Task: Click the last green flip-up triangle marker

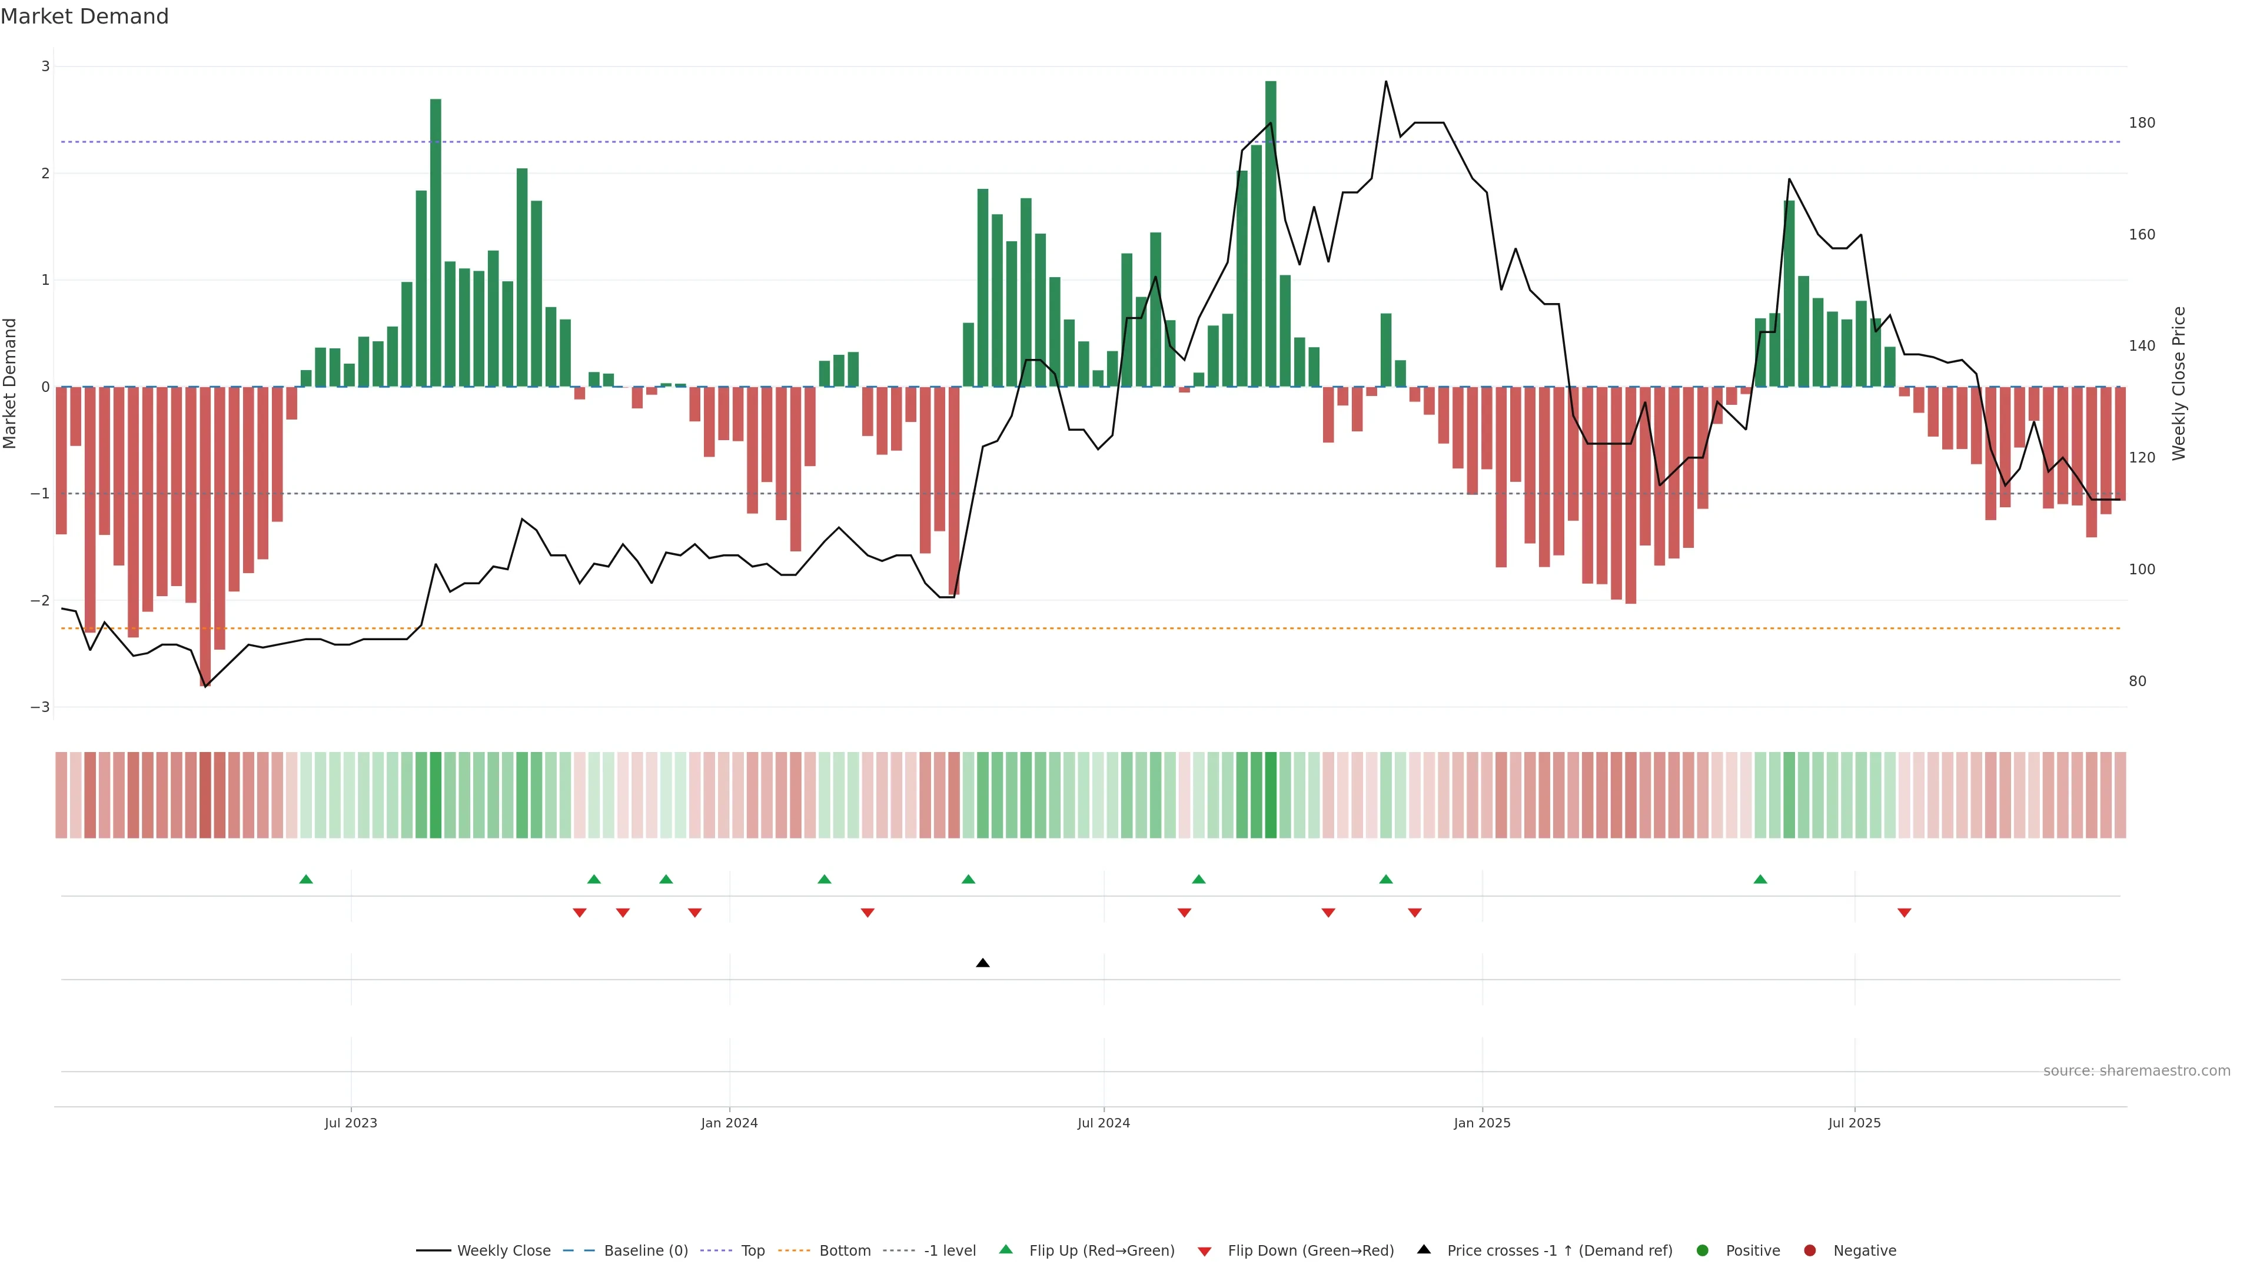Action: click(1760, 879)
